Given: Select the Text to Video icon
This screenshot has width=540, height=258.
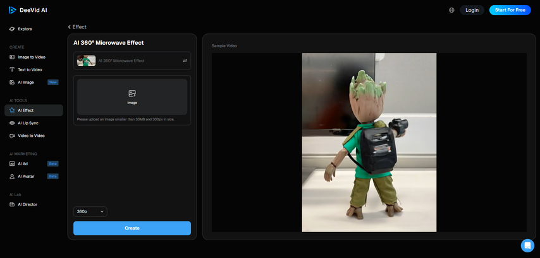Looking at the screenshot, I should (x=12, y=69).
